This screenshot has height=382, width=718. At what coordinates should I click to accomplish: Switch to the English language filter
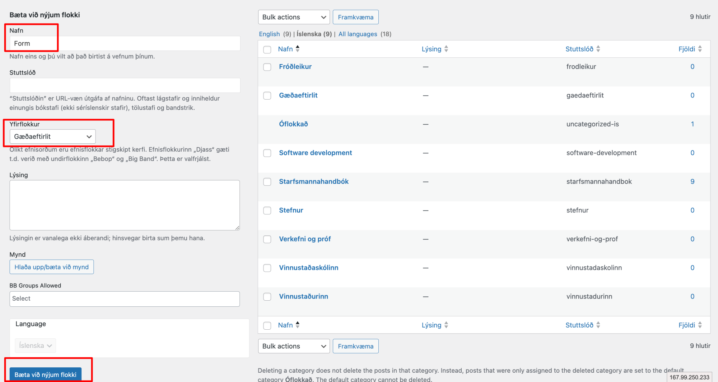click(269, 34)
